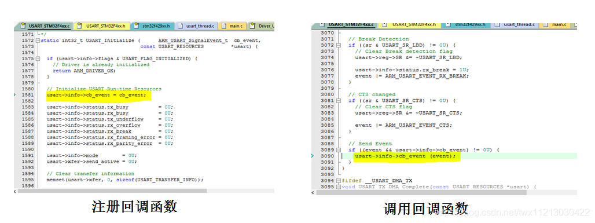595x223 pixels.
Task: Click the file icon on the main.c tab above line 1571
Action: (x=224, y=26)
